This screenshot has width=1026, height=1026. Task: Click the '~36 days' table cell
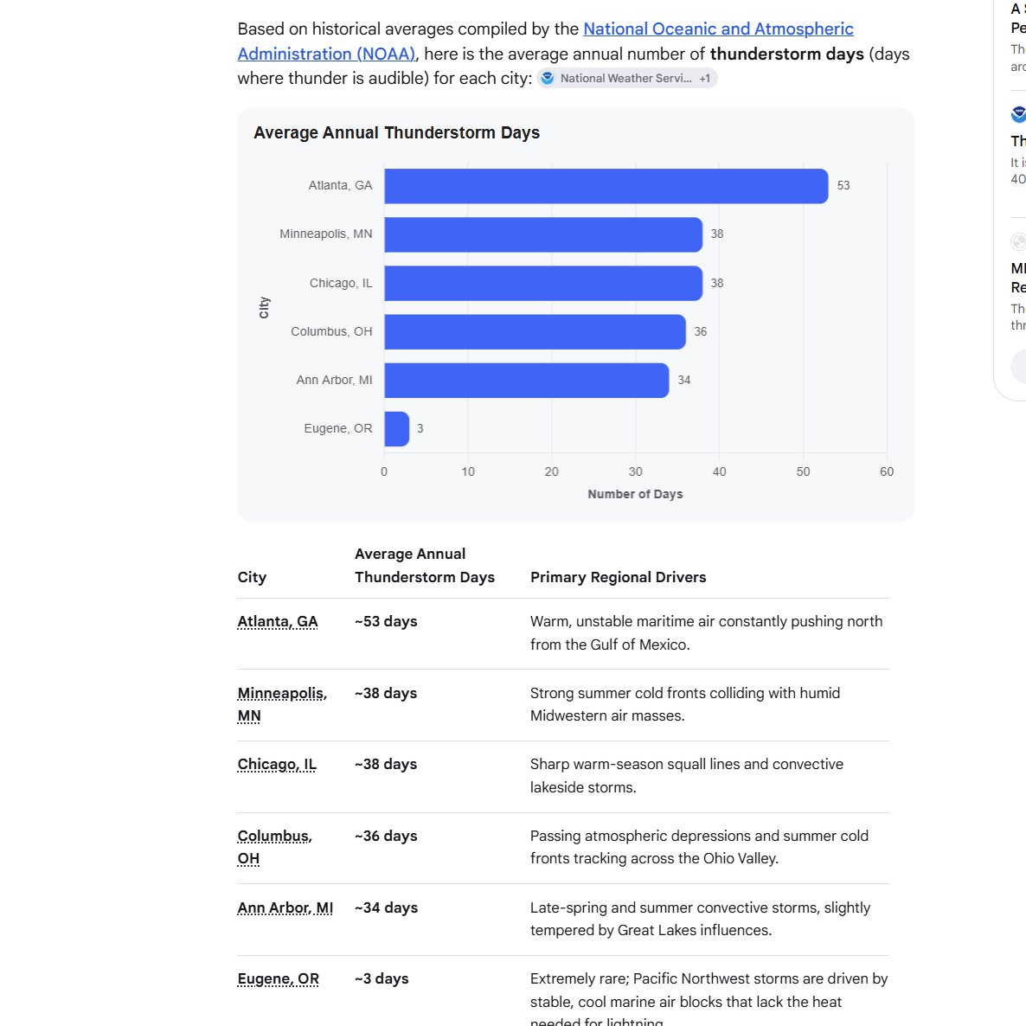click(x=386, y=837)
